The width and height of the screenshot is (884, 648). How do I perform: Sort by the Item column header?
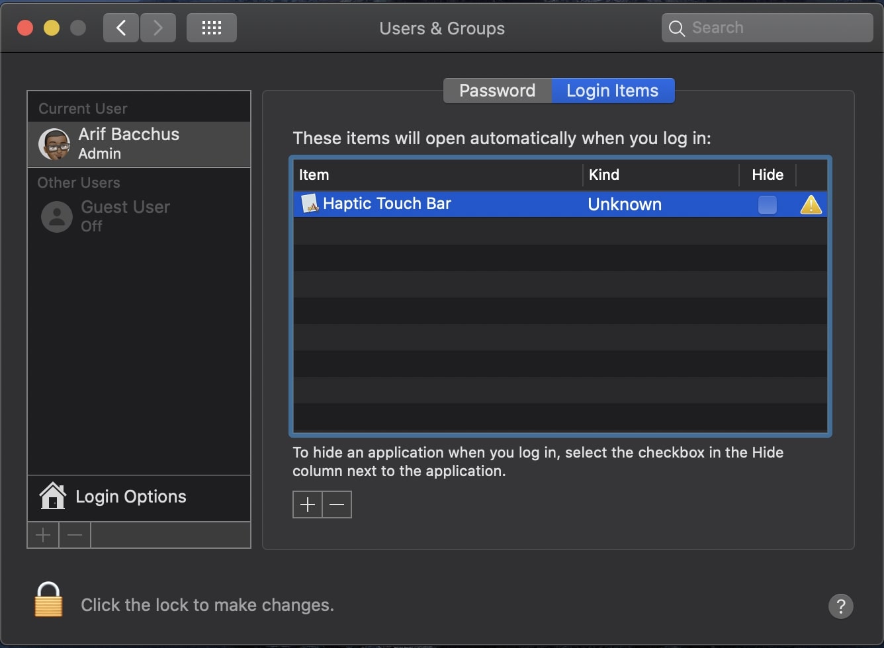437,175
